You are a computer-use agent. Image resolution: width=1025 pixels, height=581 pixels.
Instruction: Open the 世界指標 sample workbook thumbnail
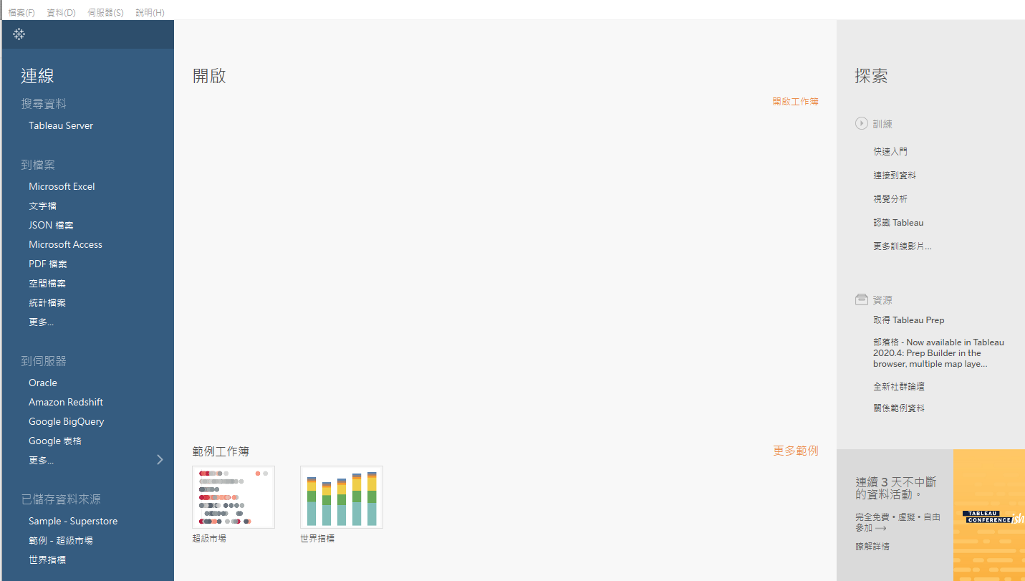pyautogui.click(x=341, y=497)
